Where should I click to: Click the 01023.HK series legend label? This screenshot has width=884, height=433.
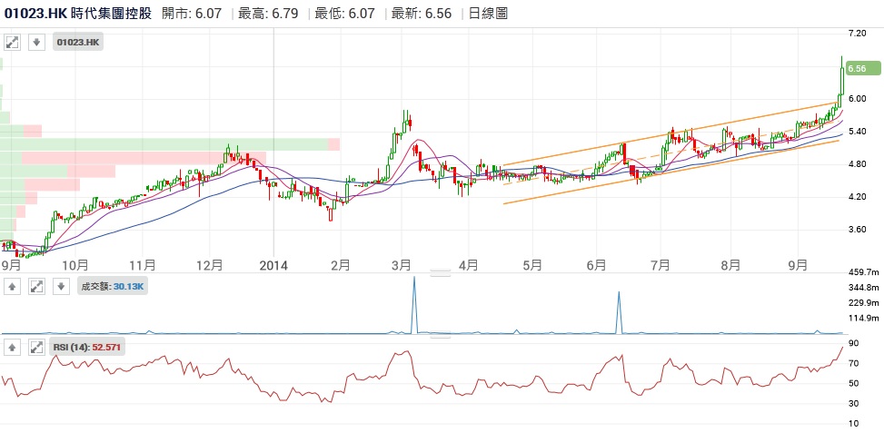pyautogui.click(x=79, y=42)
